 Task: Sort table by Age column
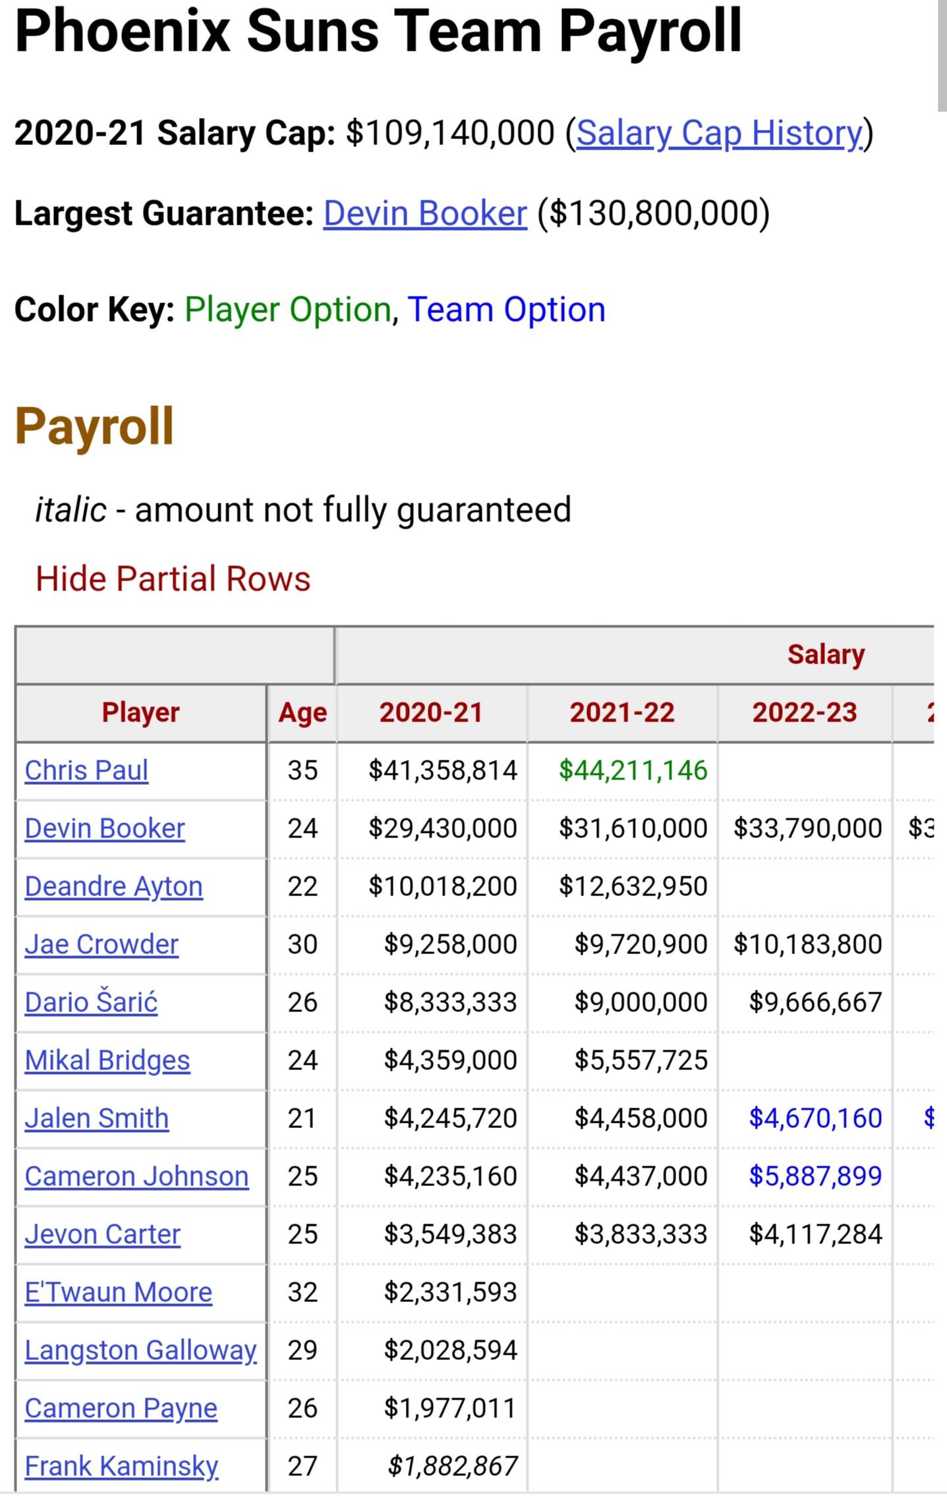click(x=302, y=713)
